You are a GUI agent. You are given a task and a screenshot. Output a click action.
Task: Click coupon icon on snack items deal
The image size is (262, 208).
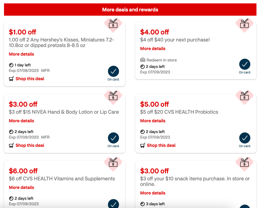[244, 162]
